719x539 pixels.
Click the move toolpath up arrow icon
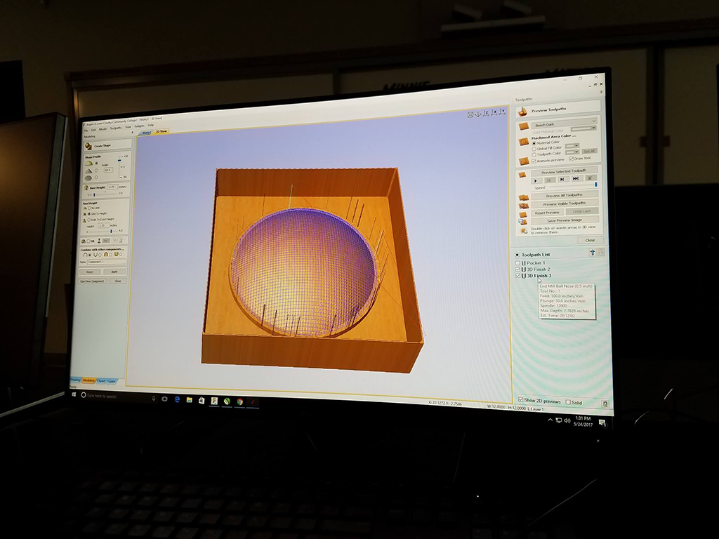(x=592, y=252)
